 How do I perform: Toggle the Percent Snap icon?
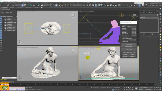65,5
